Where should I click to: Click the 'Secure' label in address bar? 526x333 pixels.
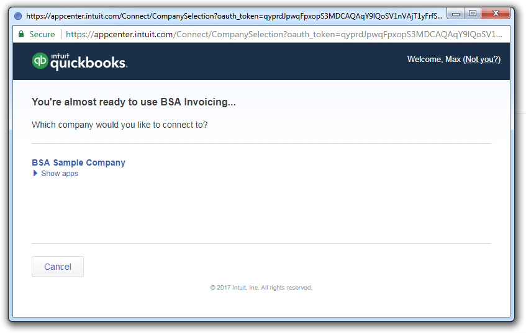point(42,34)
